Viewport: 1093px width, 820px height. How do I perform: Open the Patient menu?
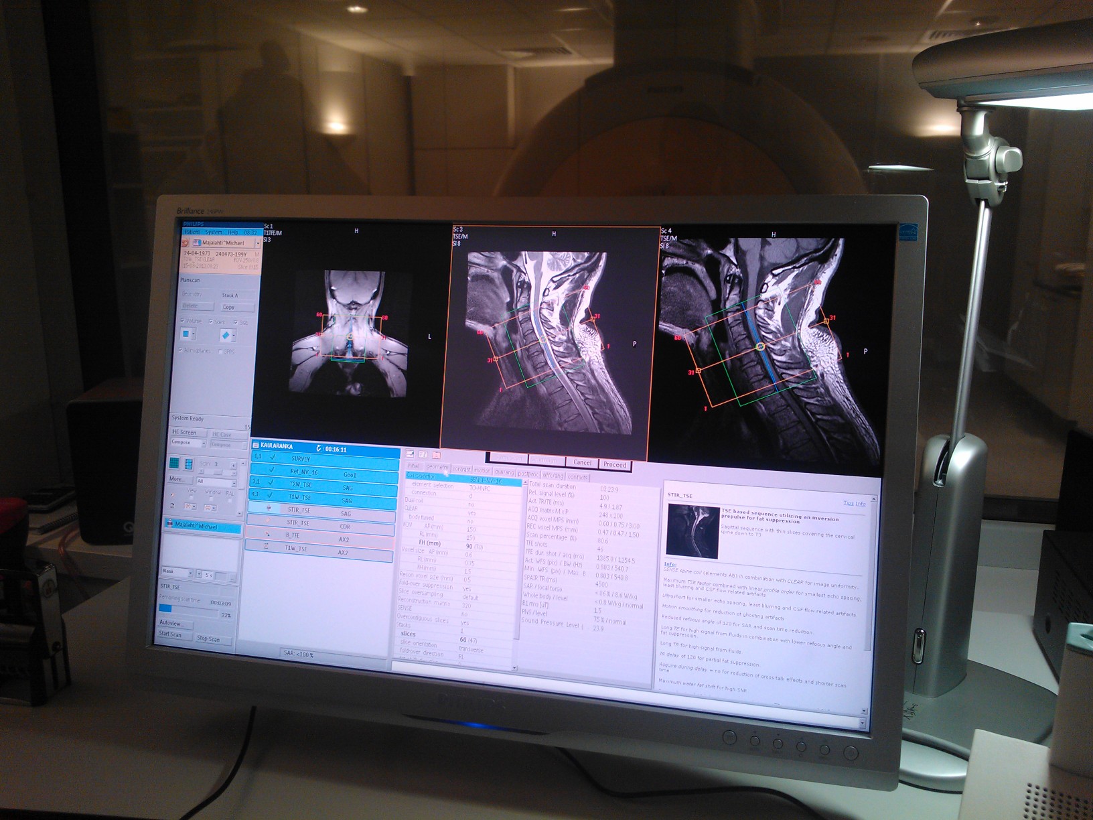[x=192, y=232]
